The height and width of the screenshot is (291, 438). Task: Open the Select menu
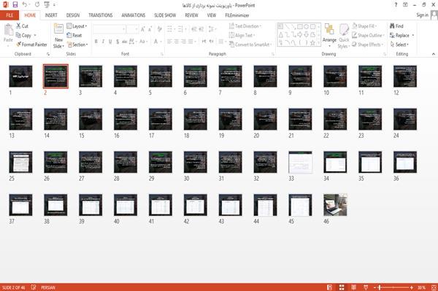(x=399, y=44)
